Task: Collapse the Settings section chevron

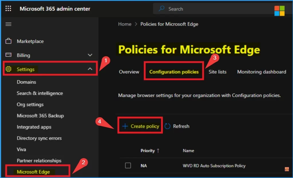Action: [90, 69]
